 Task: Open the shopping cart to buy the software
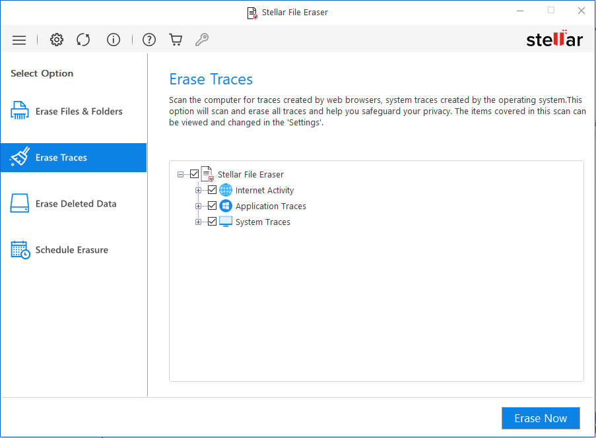click(176, 40)
